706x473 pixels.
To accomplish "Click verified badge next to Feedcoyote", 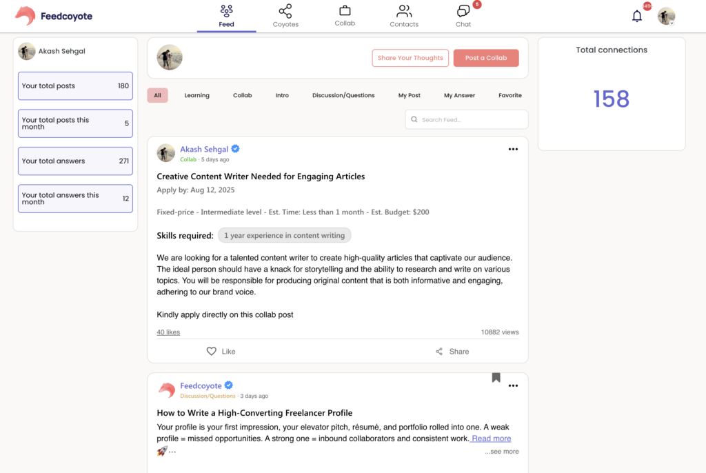I will click(229, 385).
